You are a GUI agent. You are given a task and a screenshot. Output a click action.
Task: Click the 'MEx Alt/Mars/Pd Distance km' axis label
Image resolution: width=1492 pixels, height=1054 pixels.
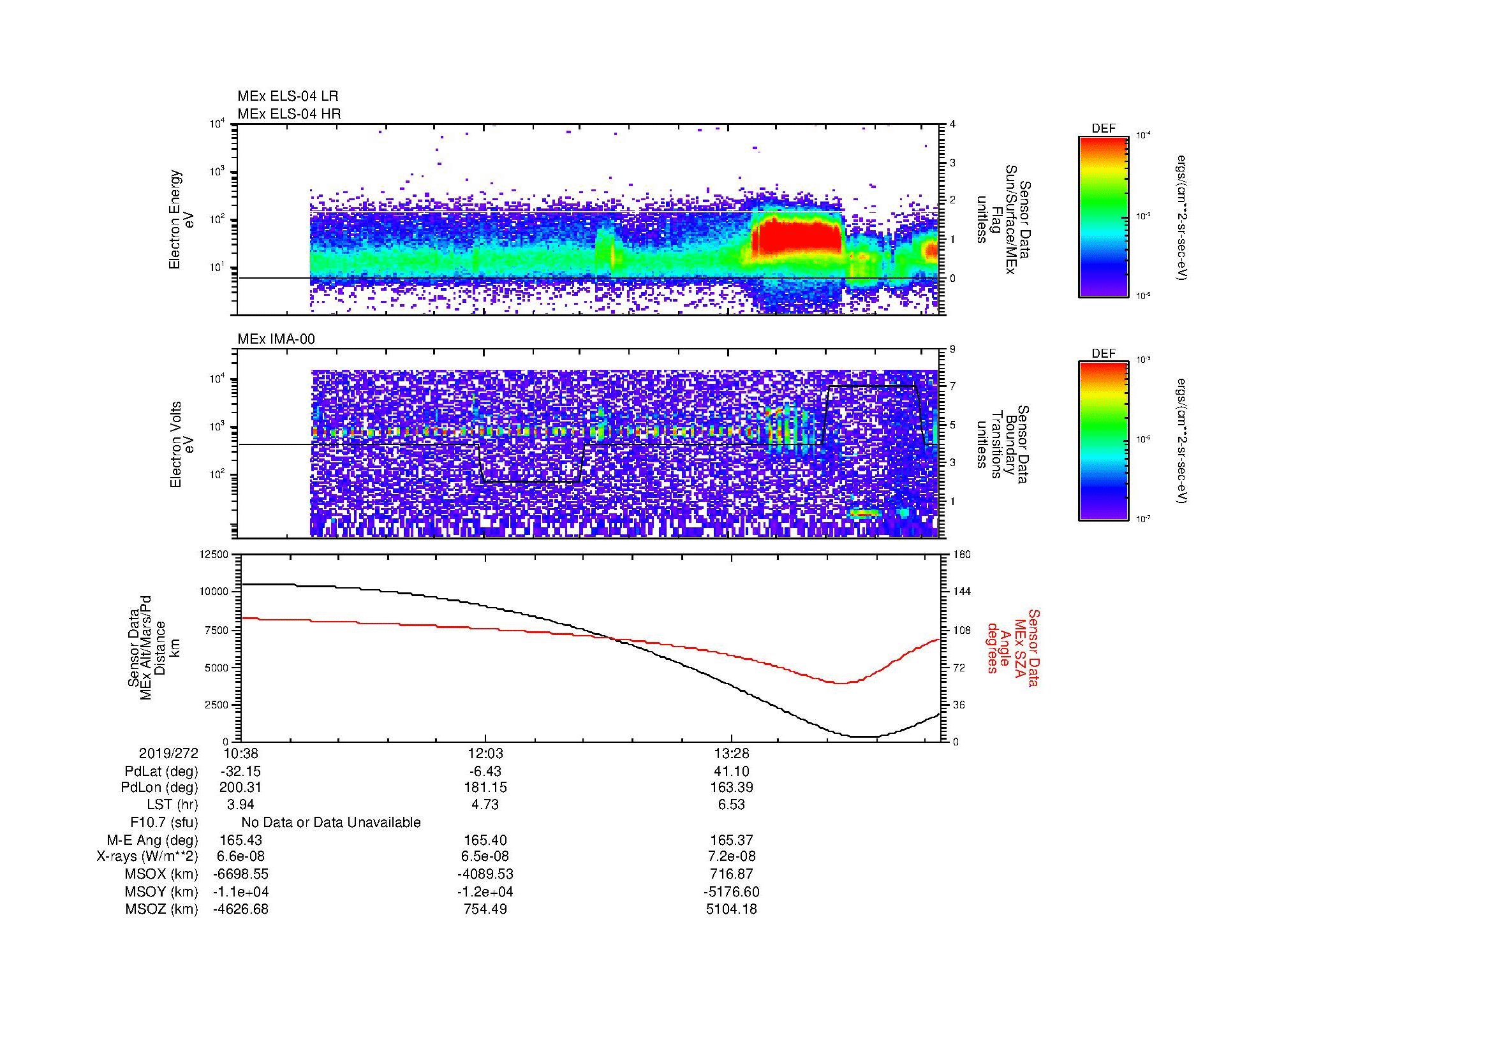pyautogui.click(x=154, y=647)
